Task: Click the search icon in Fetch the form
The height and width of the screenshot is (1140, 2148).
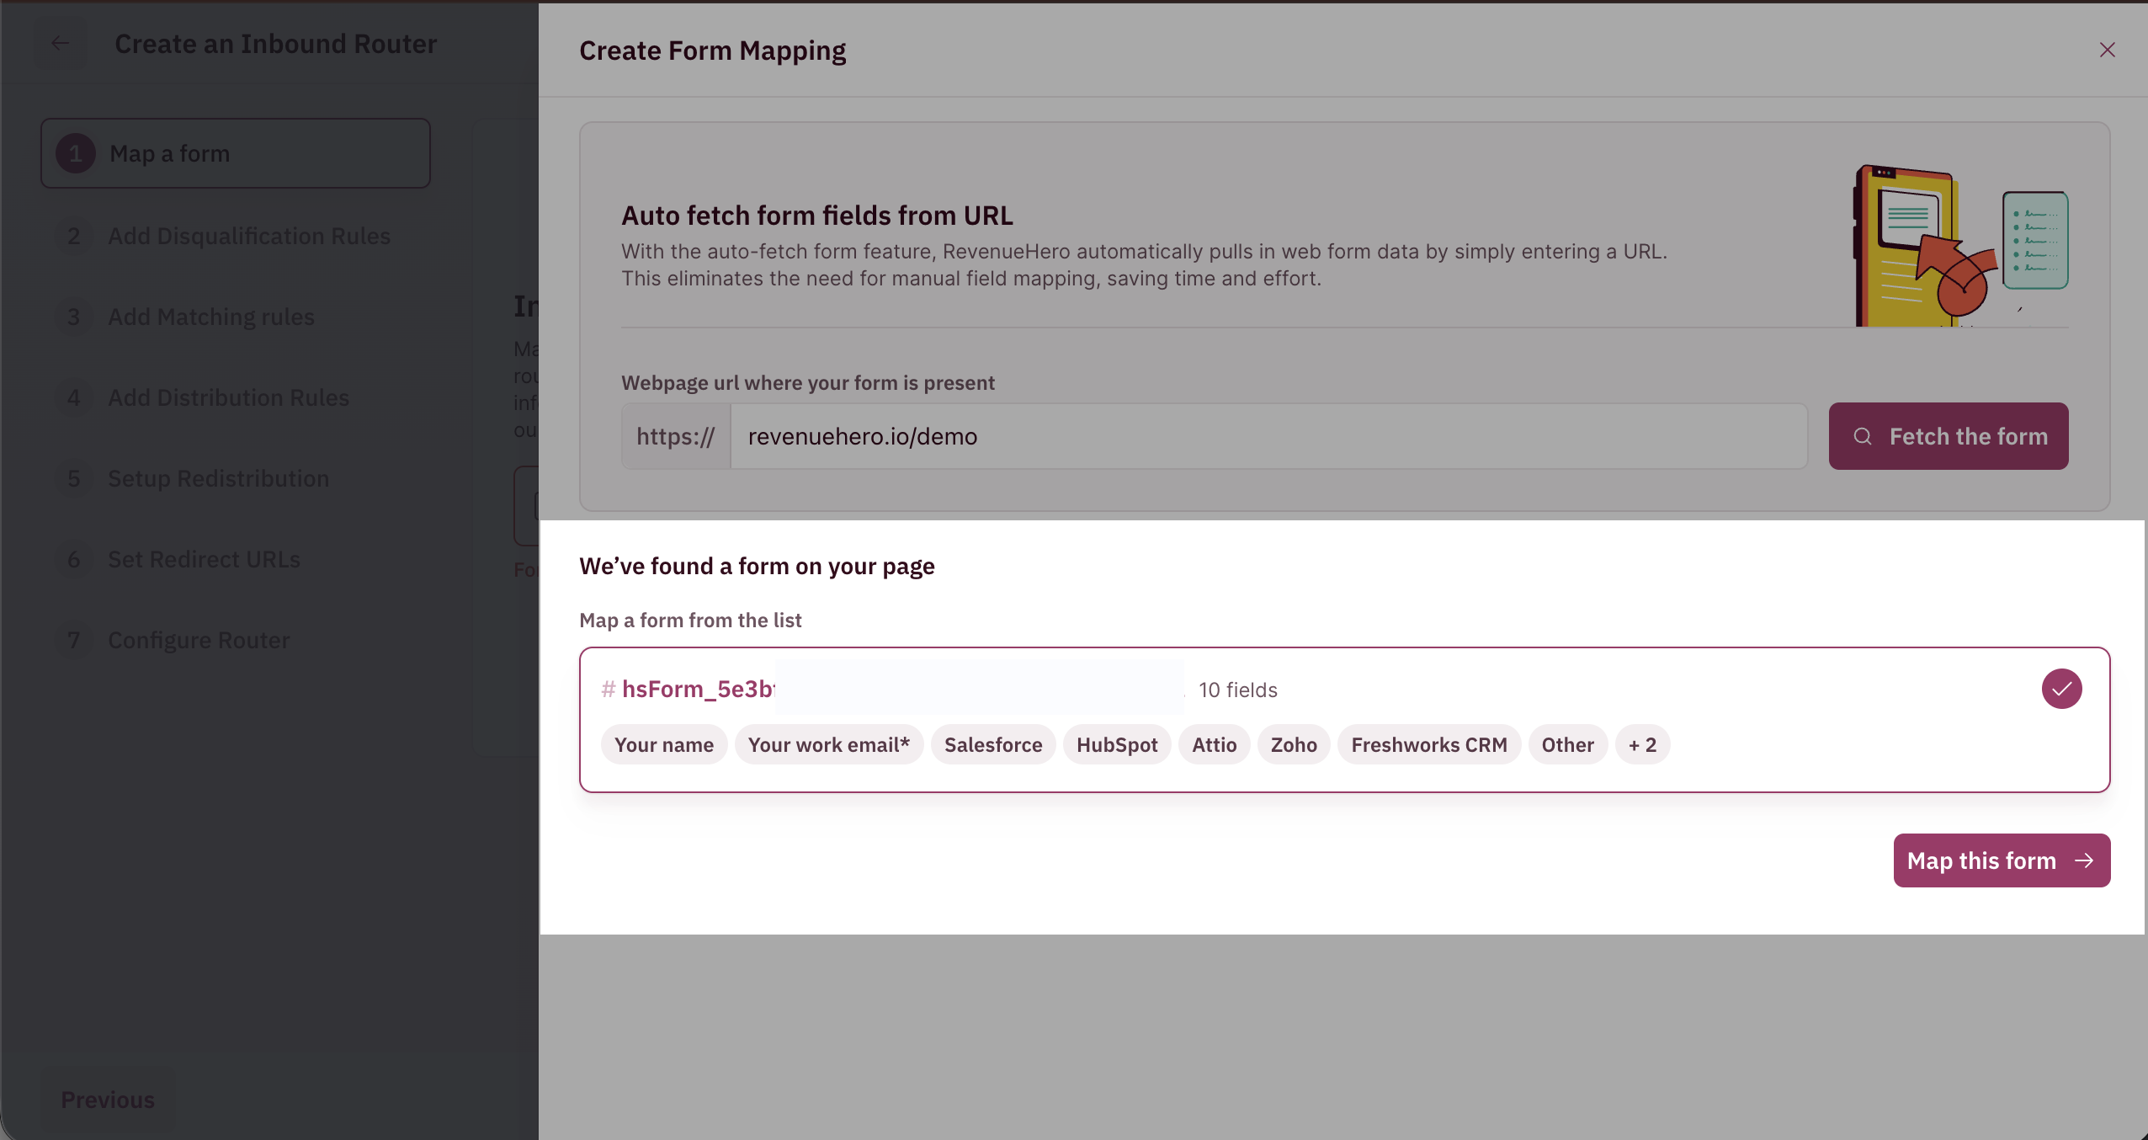Action: (1863, 436)
